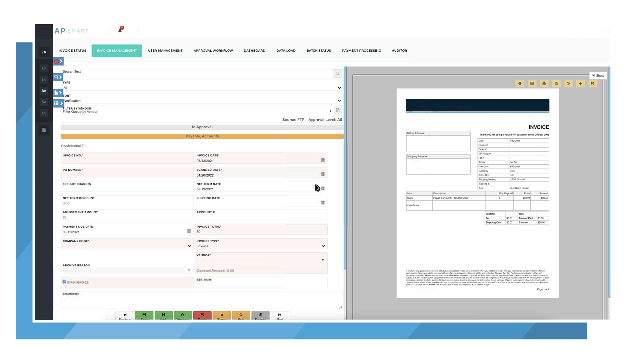
Task: Email the invoice via the envelope icon
Action: (x=556, y=83)
